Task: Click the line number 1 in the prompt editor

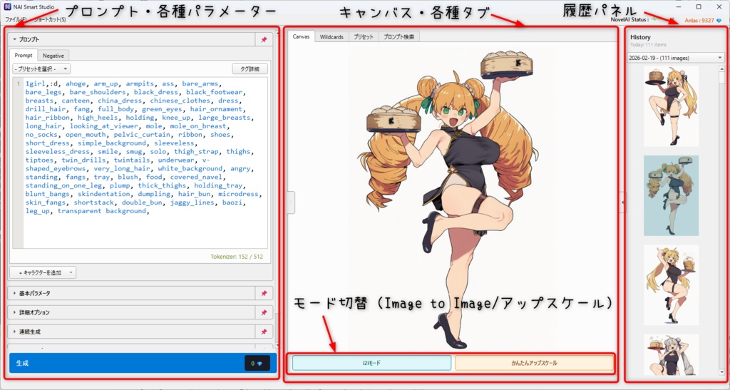Action: click(19, 83)
